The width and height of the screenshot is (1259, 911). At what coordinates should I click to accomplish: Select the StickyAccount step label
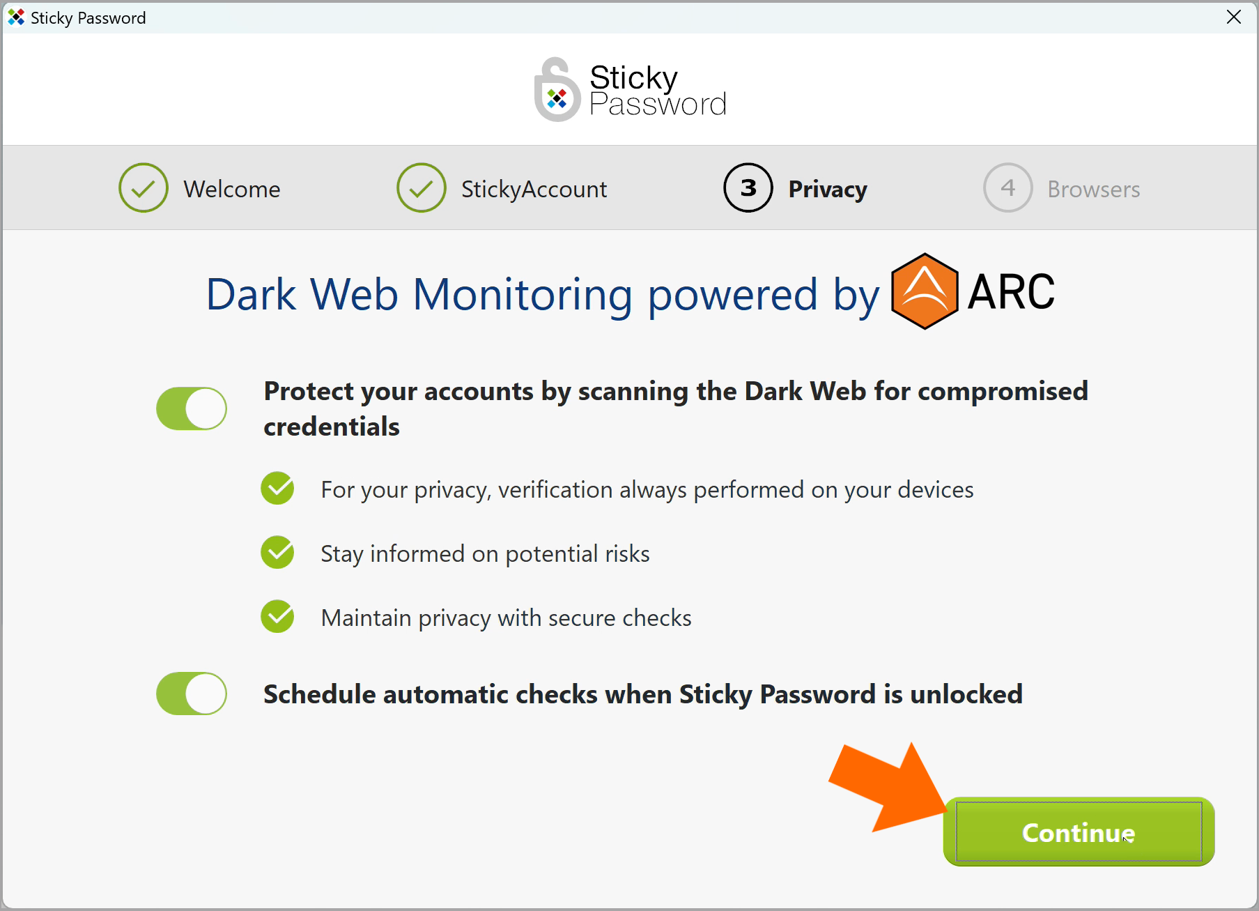pos(534,189)
